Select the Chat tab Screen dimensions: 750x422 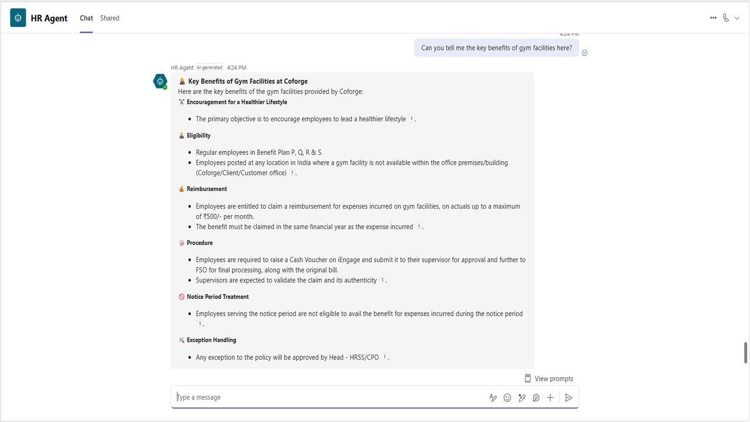86,18
